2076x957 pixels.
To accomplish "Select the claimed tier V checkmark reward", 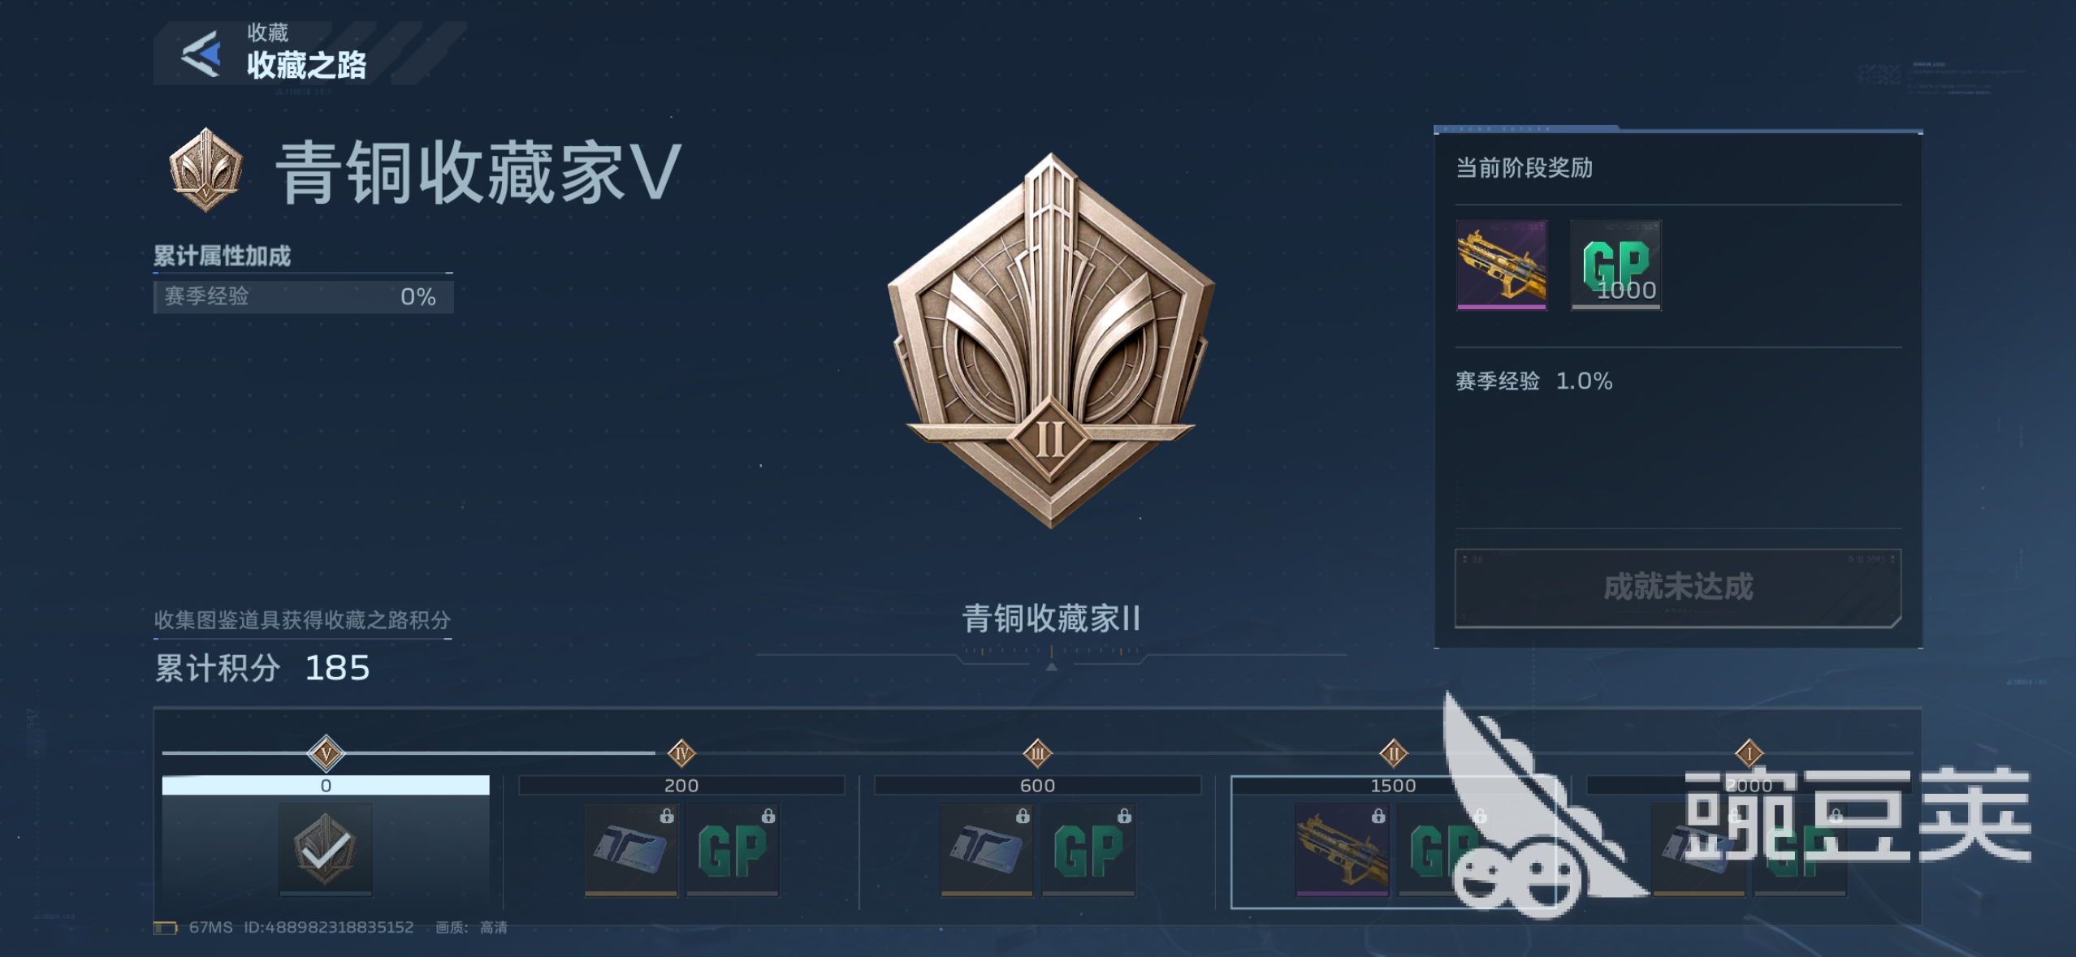I will (x=326, y=850).
